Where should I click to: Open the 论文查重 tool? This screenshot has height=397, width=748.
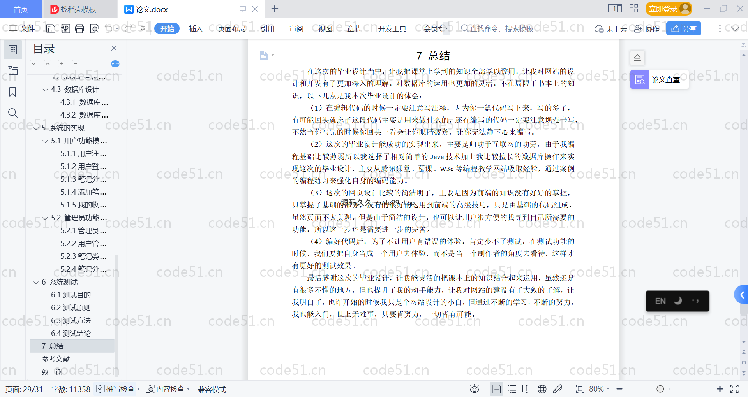pos(659,79)
